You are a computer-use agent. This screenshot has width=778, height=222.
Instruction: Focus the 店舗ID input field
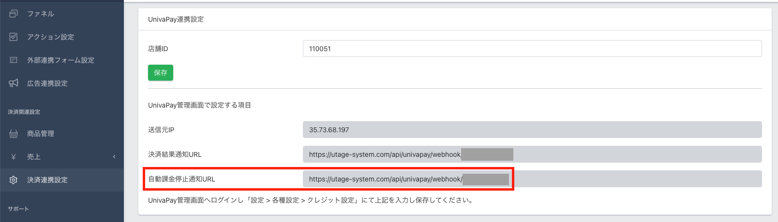point(532,49)
